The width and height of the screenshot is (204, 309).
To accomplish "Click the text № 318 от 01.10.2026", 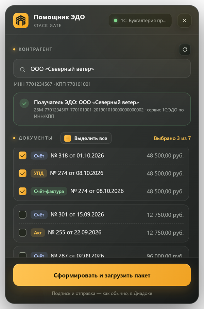I will point(77,155).
